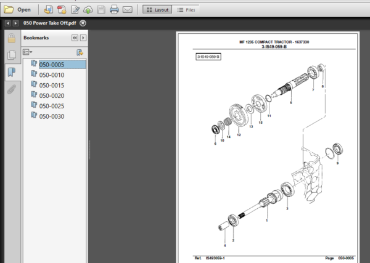This screenshot has width=370, height=263.
Task: Click the security padlock panel icon
Action: (x=12, y=38)
